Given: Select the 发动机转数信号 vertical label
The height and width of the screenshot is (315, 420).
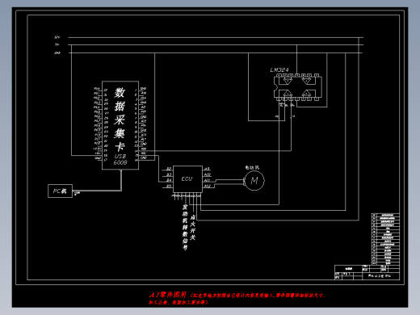Looking at the screenshot, I should point(185,227).
